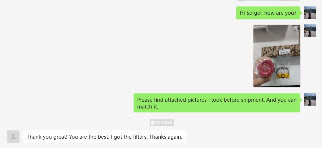Screen dimensions: 322x148
Task: Select the "Please find attached pictures" green bubble
Action: (x=217, y=103)
